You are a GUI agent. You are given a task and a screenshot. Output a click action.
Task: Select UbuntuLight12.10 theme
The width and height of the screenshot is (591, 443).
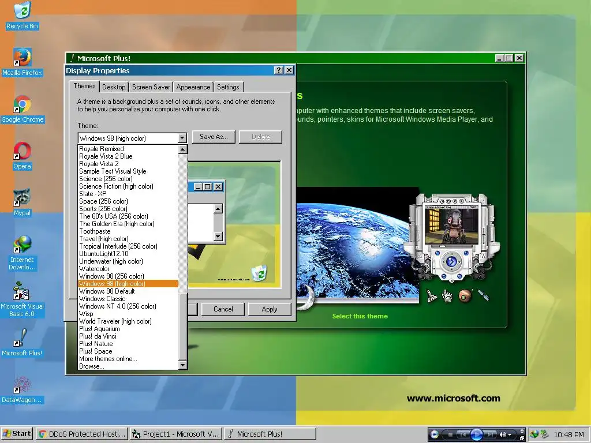coord(128,254)
